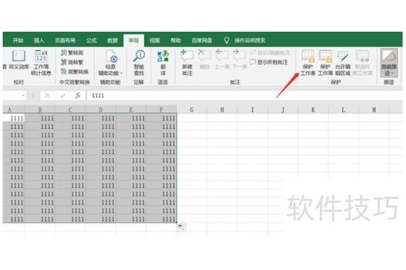Cancel entry with formula bar X

(x=47, y=96)
